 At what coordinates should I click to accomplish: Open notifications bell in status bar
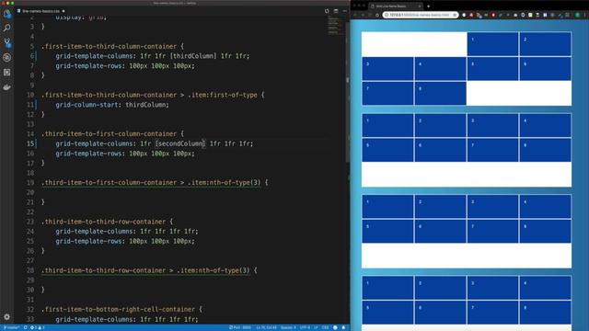(343, 327)
